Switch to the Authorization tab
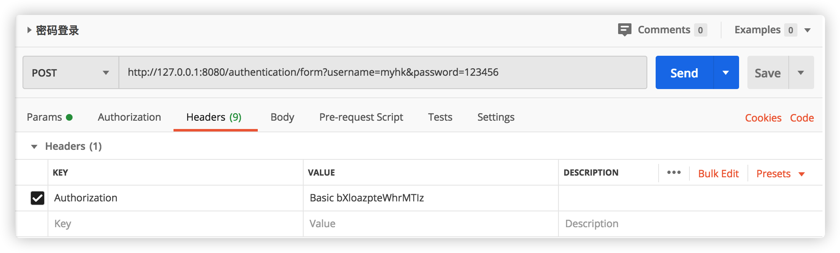840x253 pixels. [129, 117]
